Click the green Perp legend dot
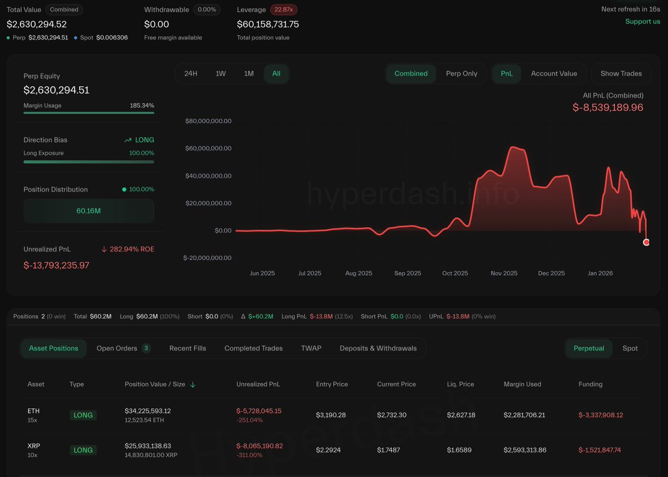The width and height of the screenshot is (668, 477). pyautogui.click(x=8, y=38)
